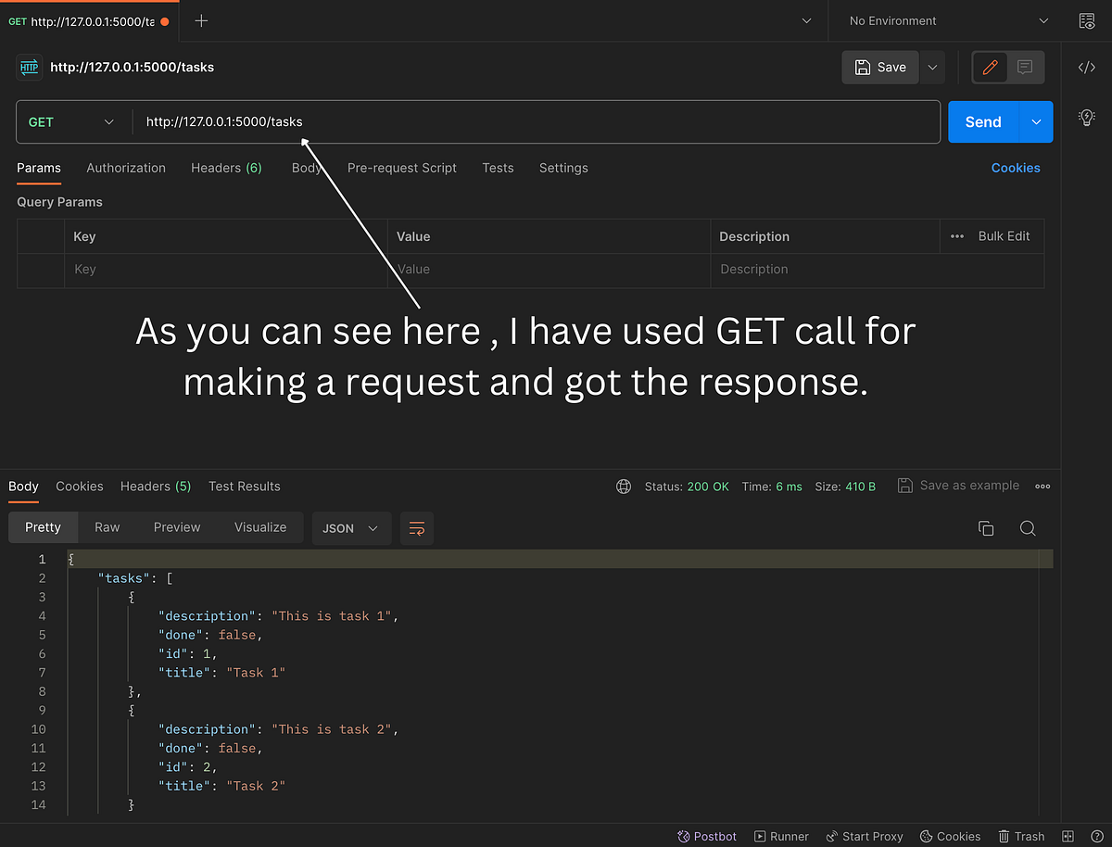Click the request URL input field
The image size is (1112, 847).
537,122
